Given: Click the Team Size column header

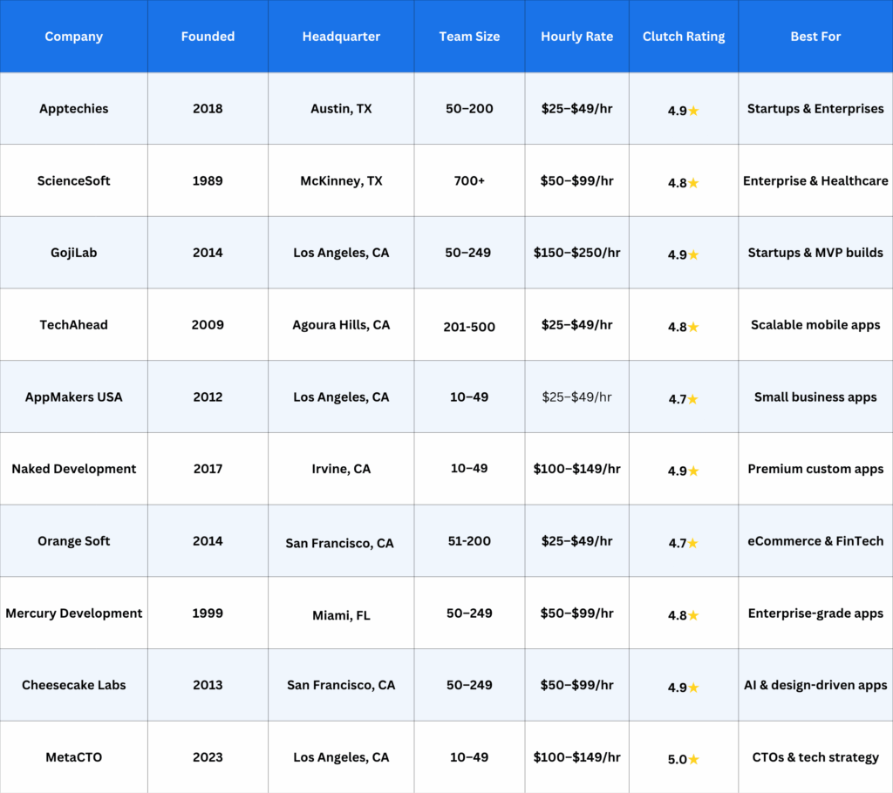Looking at the screenshot, I should click(469, 37).
